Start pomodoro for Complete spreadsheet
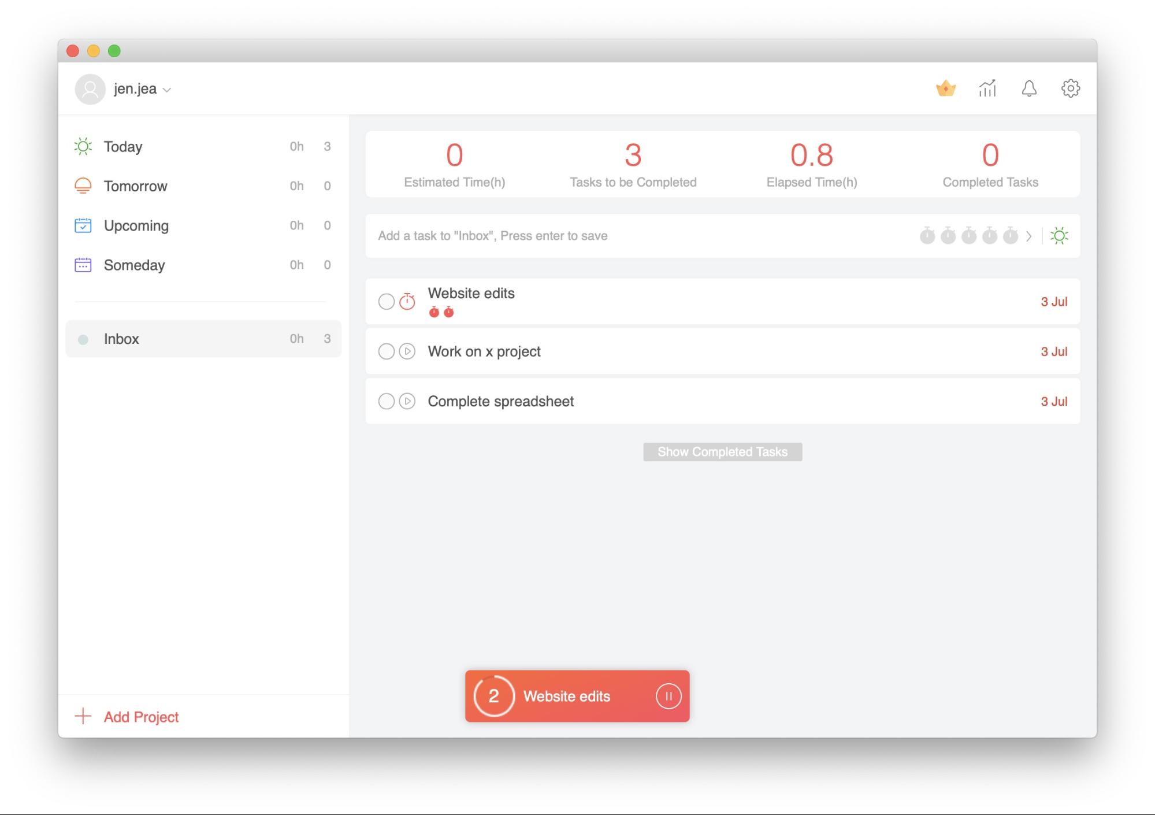 coord(407,401)
